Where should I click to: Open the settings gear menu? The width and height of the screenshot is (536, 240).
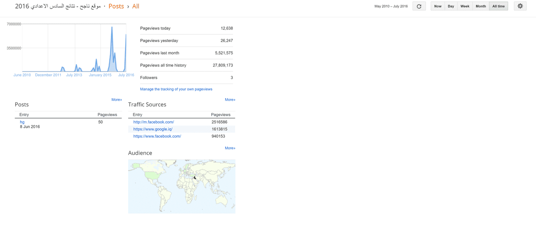point(520,6)
